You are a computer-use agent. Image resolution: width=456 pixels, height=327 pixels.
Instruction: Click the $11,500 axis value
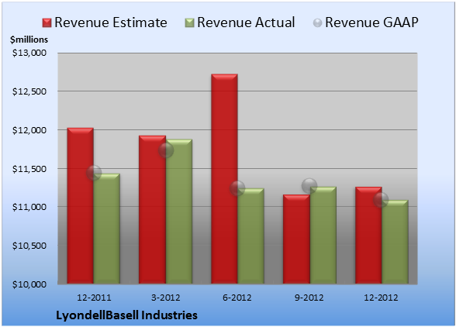29,169
